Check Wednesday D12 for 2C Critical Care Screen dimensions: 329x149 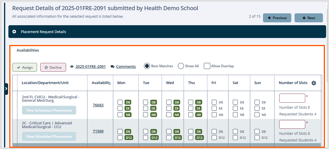[x=169, y=138]
